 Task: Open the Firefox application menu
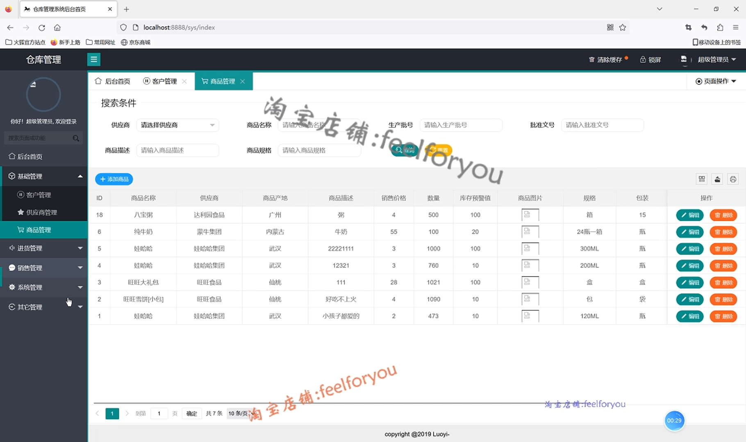pyautogui.click(x=736, y=27)
